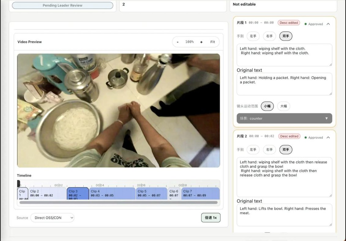This screenshot has height=241, width=346.
Task: Zoom in the video preview with plus
Action: (x=201, y=42)
